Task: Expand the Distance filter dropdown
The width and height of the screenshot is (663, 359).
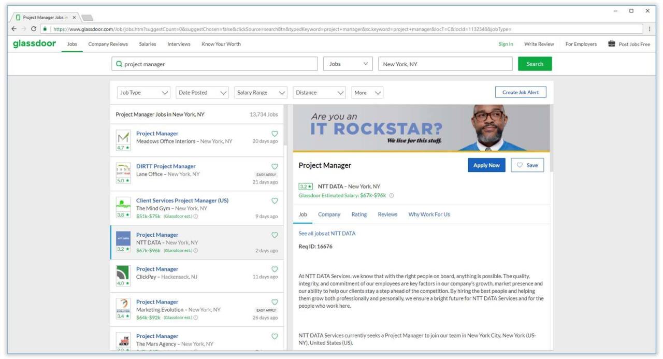Action: [x=320, y=93]
